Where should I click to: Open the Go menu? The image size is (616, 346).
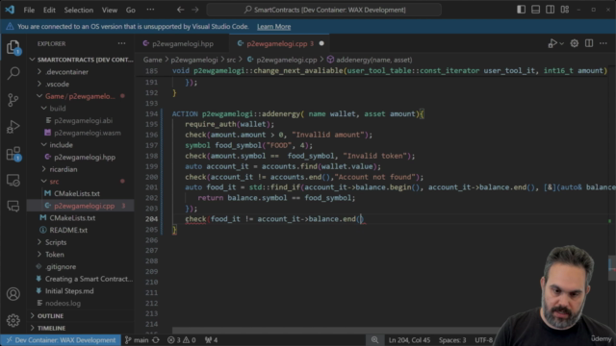(x=131, y=10)
